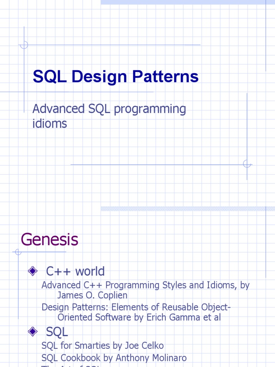Image resolution: width=275 pixels, height=367 pixels.
Task: Click the diamond bullet beside 'SQL'
Action: point(33,332)
